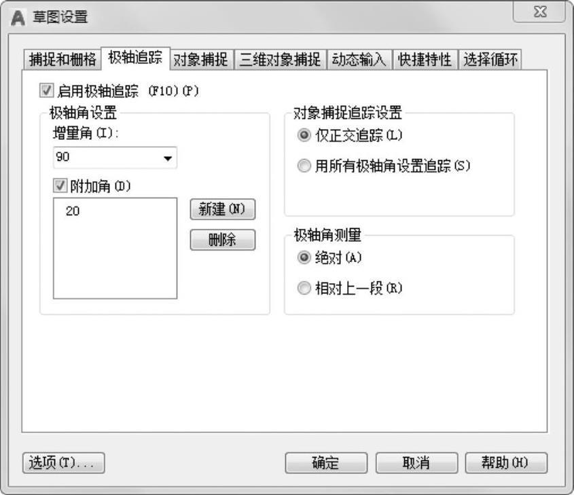
Task: Expand the 增量角 dropdown arrow
Action: (x=168, y=158)
